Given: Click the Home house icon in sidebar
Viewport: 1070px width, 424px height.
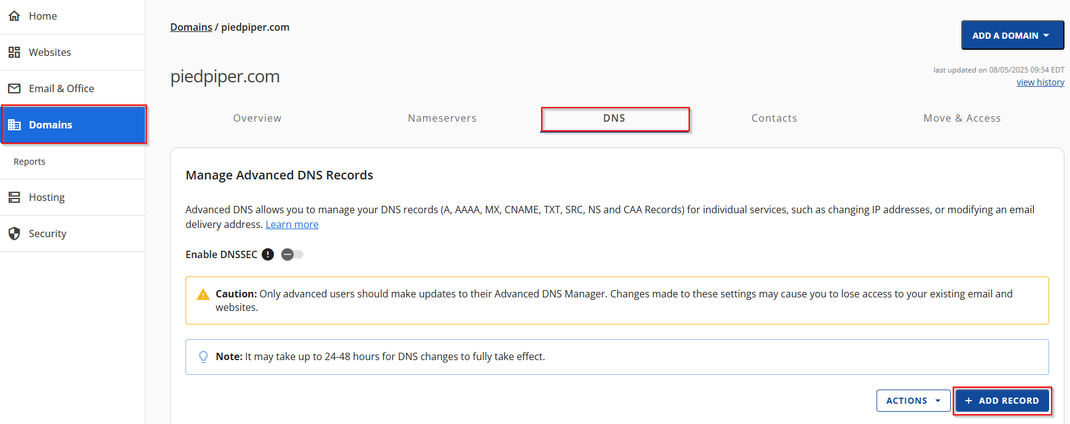Looking at the screenshot, I should pyautogui.click(x=14, y=16).
